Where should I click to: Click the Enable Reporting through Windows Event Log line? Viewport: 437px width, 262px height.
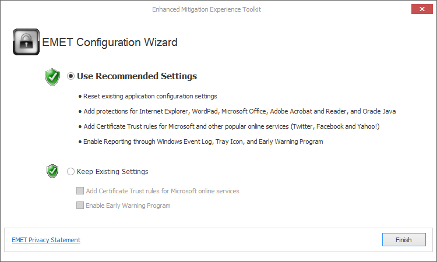[x=203, y=141]
